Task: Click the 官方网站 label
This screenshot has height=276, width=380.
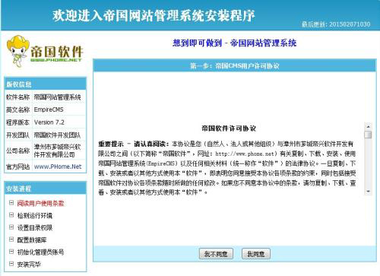Action: pos(18,167)
